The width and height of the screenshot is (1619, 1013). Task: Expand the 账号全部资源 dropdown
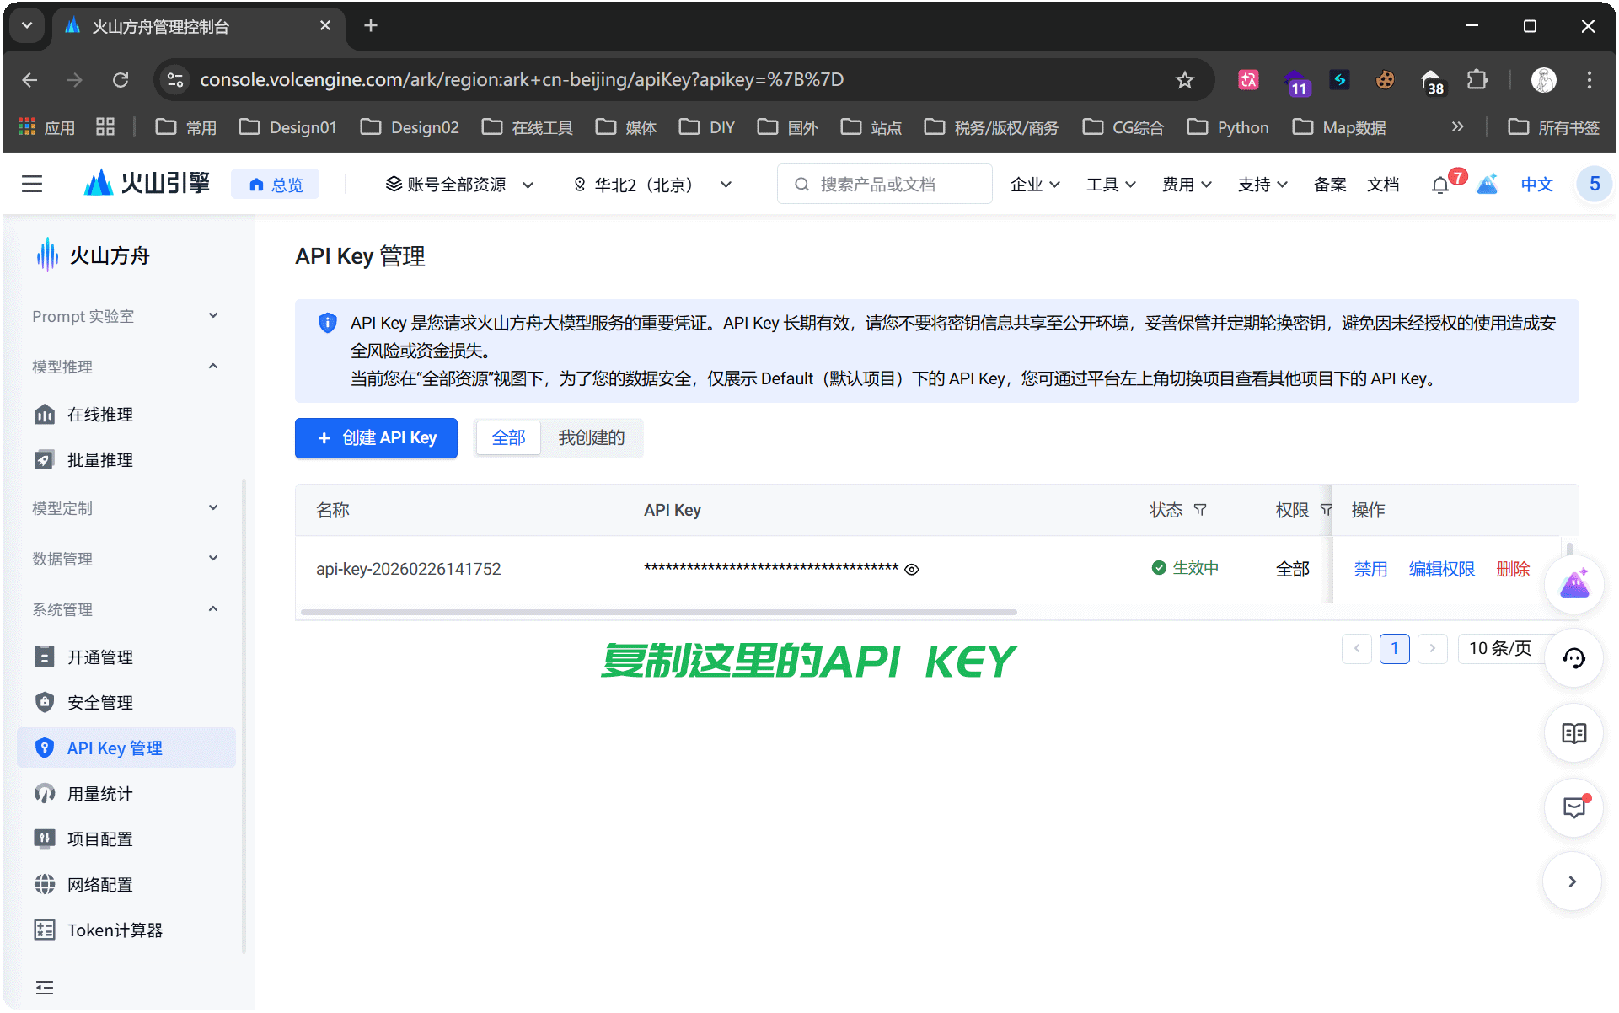[x=458, y=184]
